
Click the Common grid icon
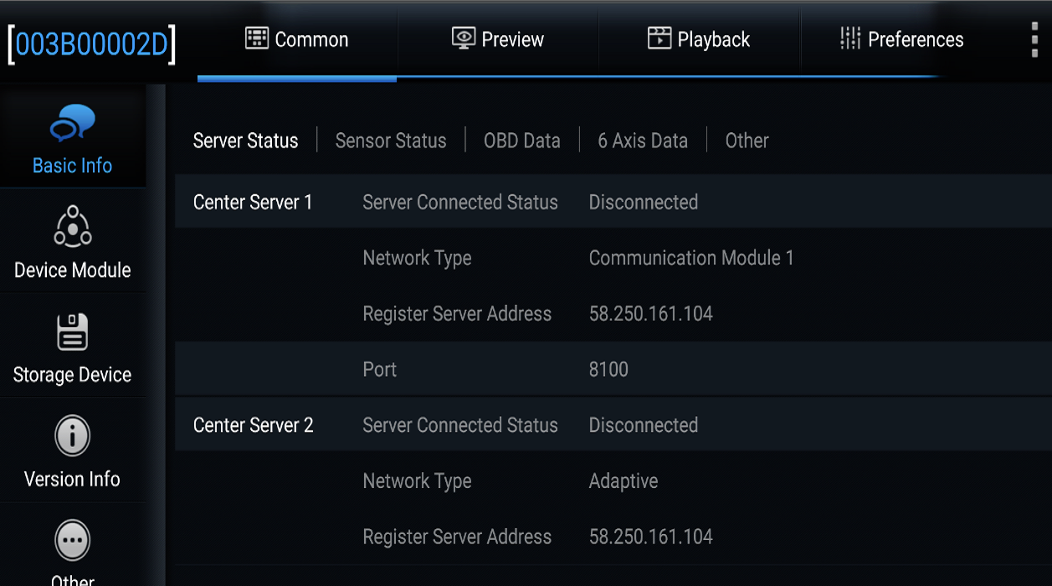pyautogui.click(x=256, y=39)
